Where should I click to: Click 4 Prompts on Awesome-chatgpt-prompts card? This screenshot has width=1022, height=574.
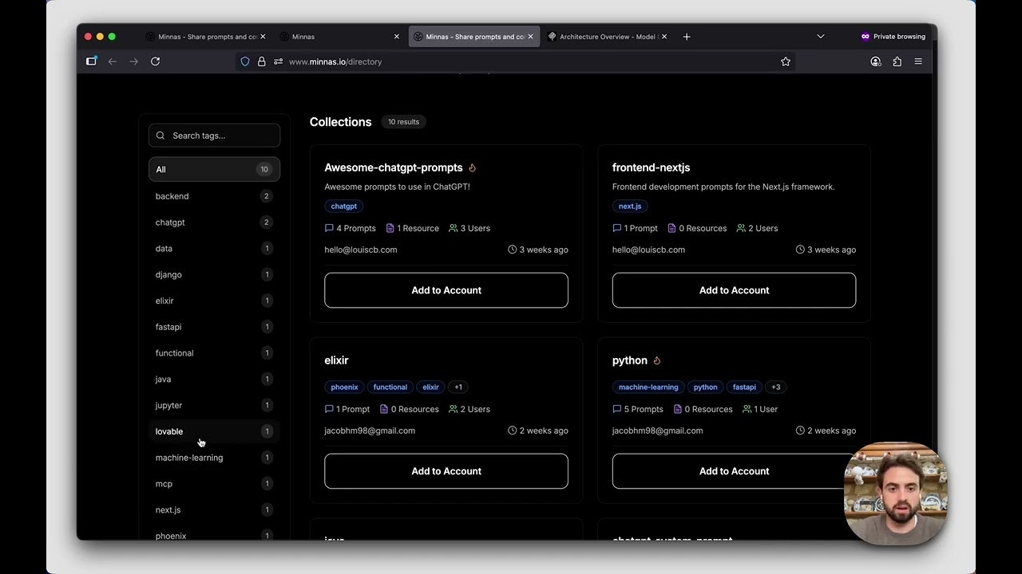click(x=350, y=228)
